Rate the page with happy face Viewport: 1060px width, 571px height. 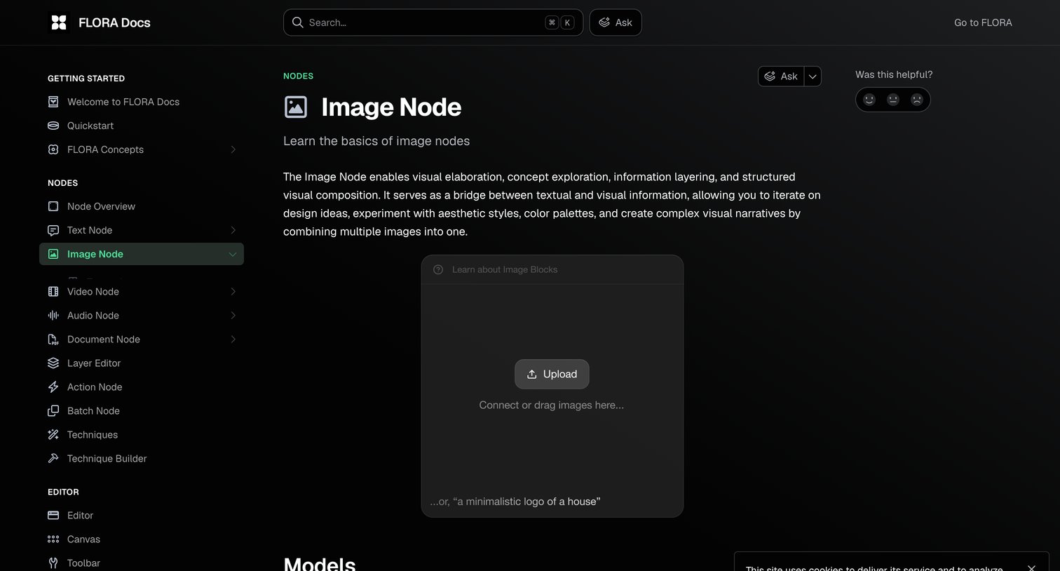point(869,100)
